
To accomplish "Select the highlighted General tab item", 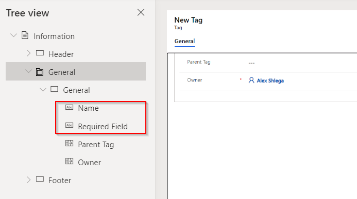I will point(76,71).
